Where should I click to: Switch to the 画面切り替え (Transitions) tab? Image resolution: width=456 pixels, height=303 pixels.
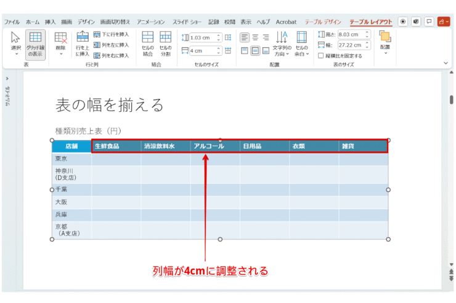tap(115, 22)
